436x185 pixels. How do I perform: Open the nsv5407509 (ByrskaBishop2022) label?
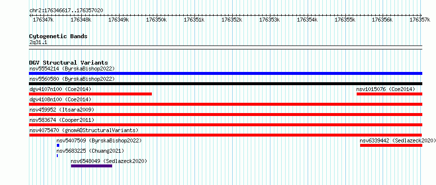tap(99, 140)
